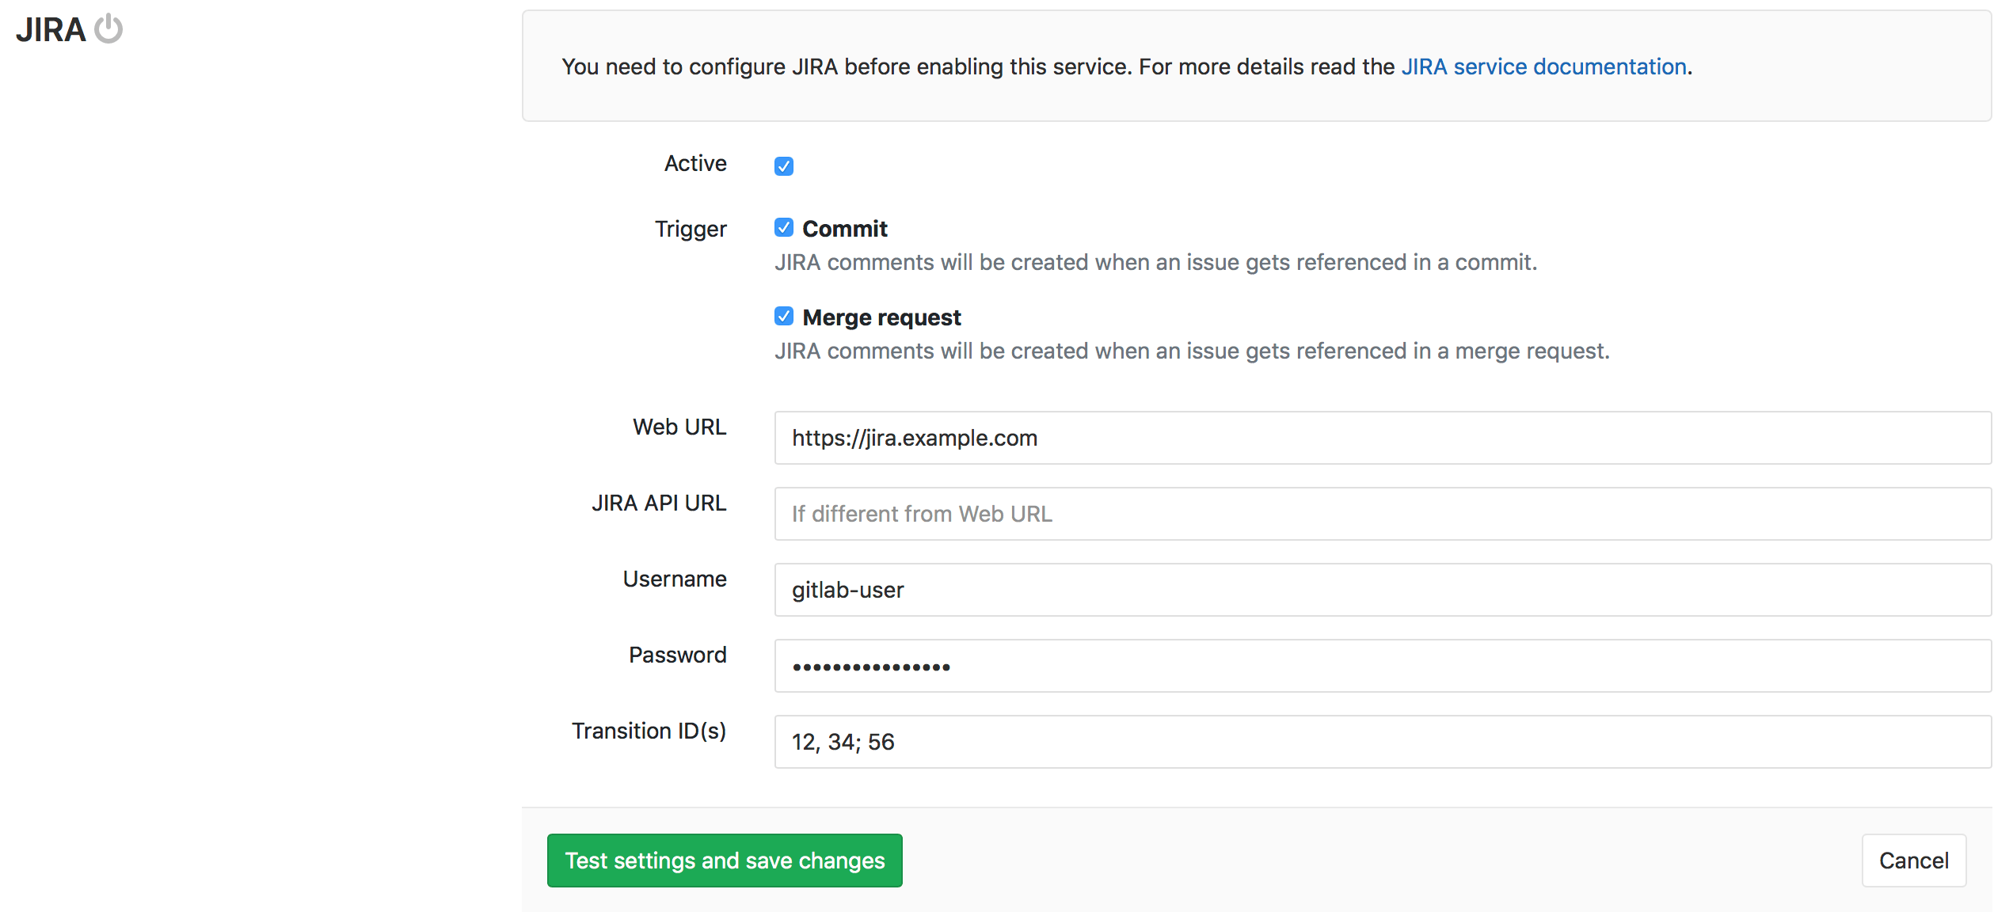Viewport: 2013px width, 912px height.
Task: Toggle the Commit trigger checkbox
Action: pos(783,227)
